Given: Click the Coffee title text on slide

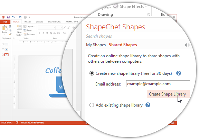Looking at the screenshot, I should [54, 70].
